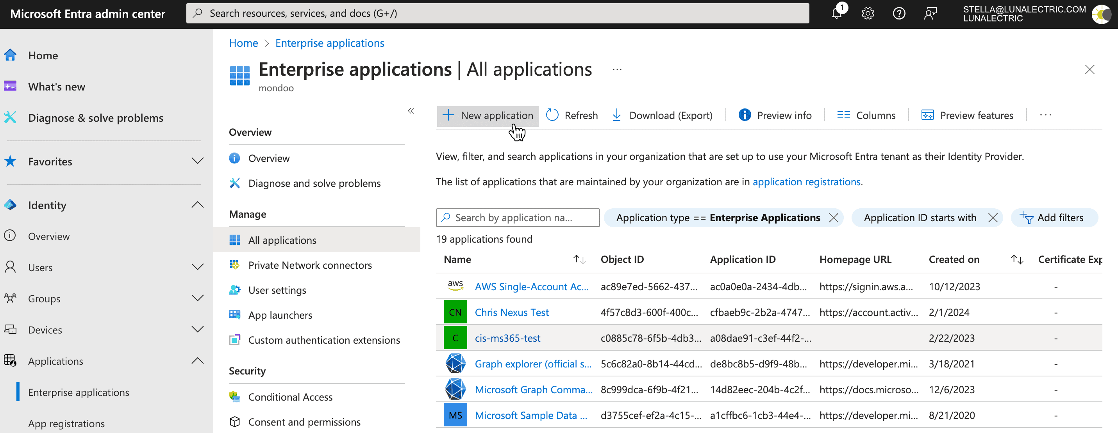Collapse the Applications section chevron
1118x433 pixels.
198,360
